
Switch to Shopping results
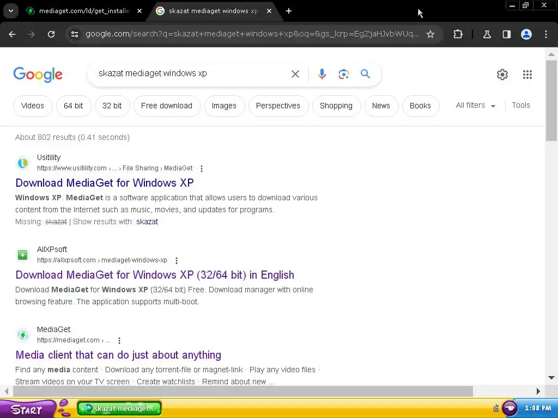coord(336,106)
